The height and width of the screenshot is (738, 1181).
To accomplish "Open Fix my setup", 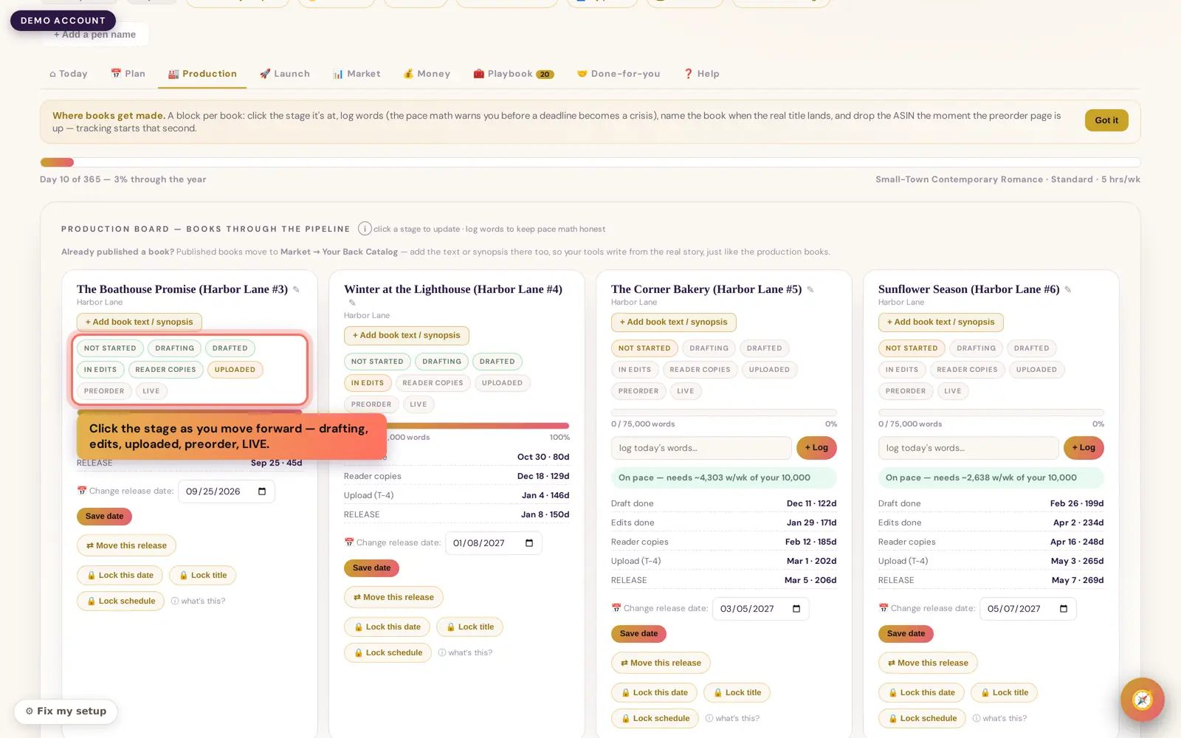I will point(66,711).
